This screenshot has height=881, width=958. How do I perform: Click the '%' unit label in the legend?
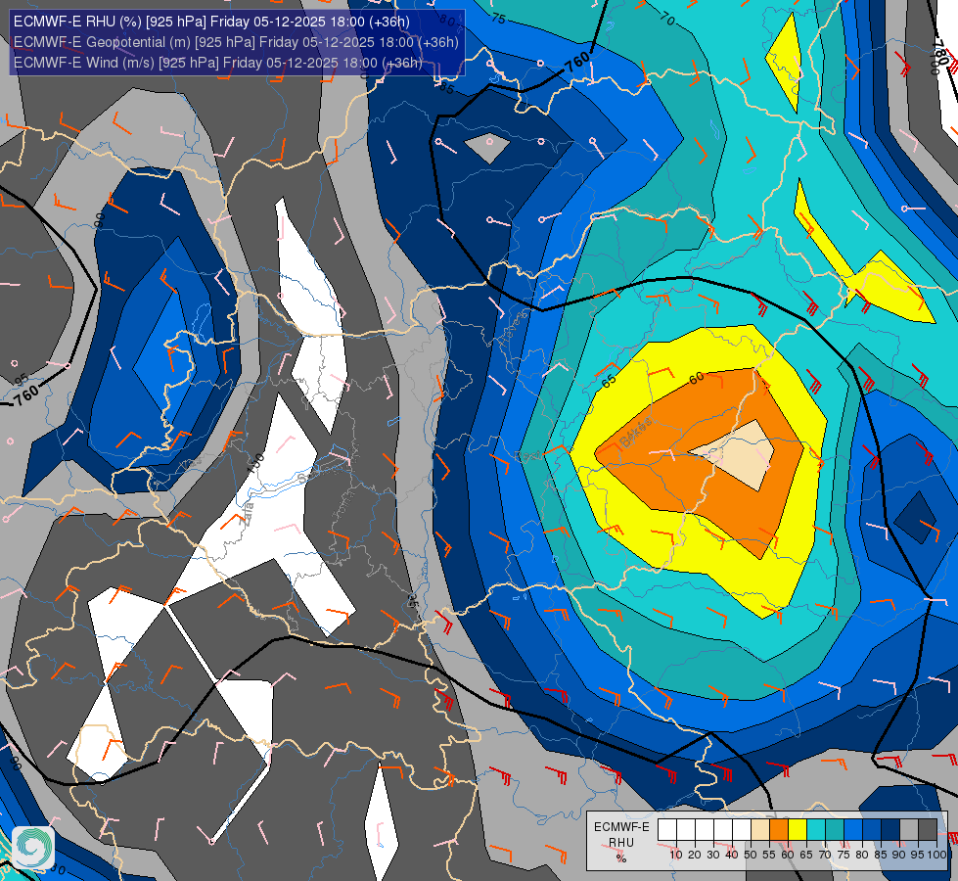(621, 858)
